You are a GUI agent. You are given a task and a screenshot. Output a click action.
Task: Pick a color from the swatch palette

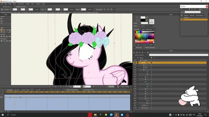[x=144, y=37]
